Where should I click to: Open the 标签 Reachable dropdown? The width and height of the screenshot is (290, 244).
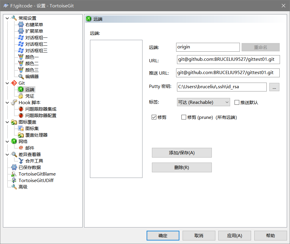[204, 102]
